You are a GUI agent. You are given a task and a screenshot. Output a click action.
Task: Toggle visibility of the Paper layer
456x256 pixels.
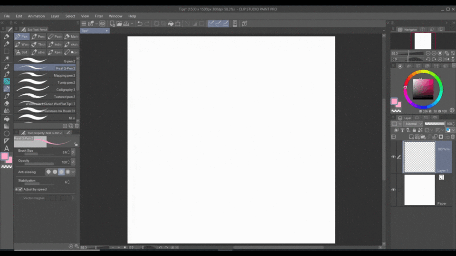393,190
